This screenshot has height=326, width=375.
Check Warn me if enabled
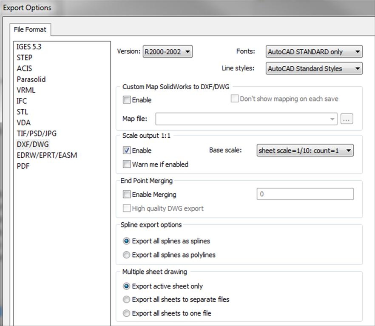click(127, 164)
